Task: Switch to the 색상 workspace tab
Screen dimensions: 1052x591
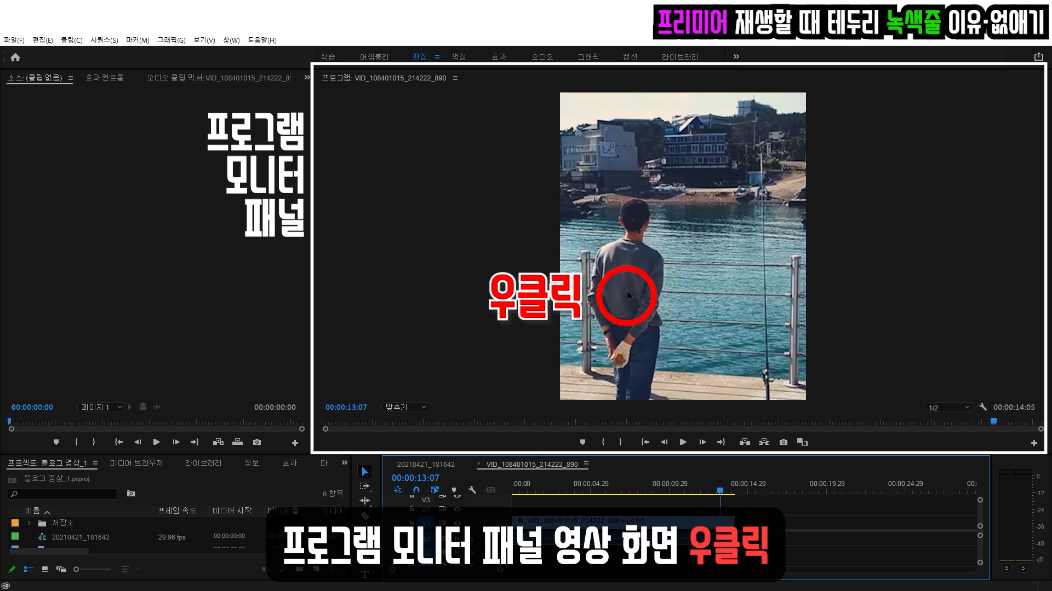Action: click(459, 57)
